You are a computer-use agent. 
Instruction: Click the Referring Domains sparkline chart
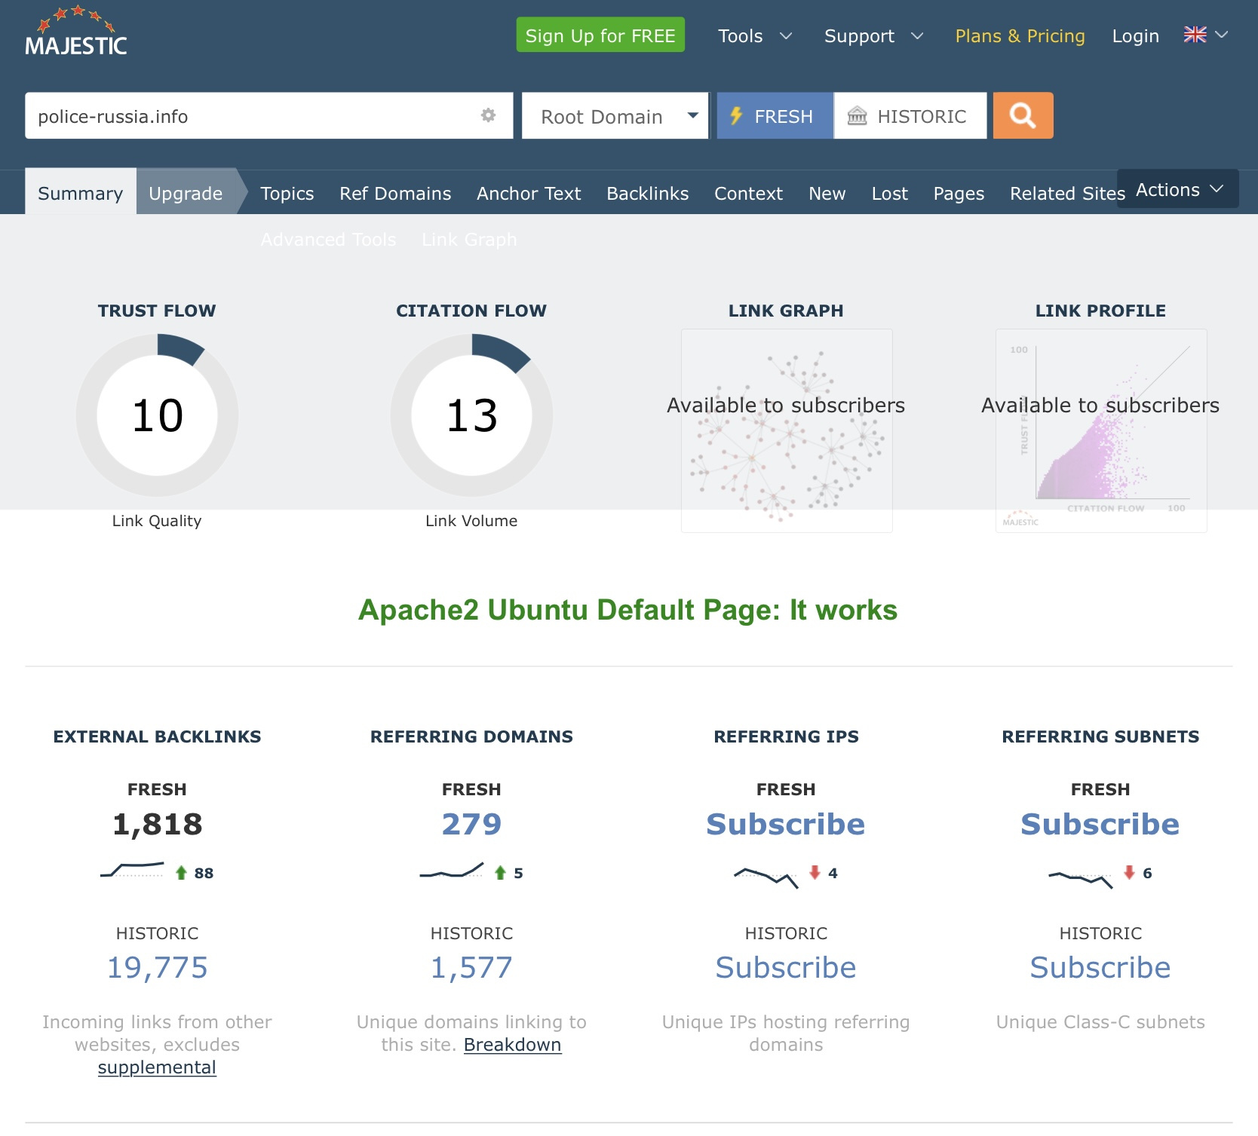(x=451, y=871)
